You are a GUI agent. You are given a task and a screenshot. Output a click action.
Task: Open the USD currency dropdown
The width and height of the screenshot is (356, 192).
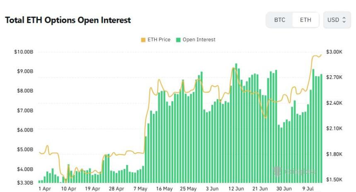337,20
